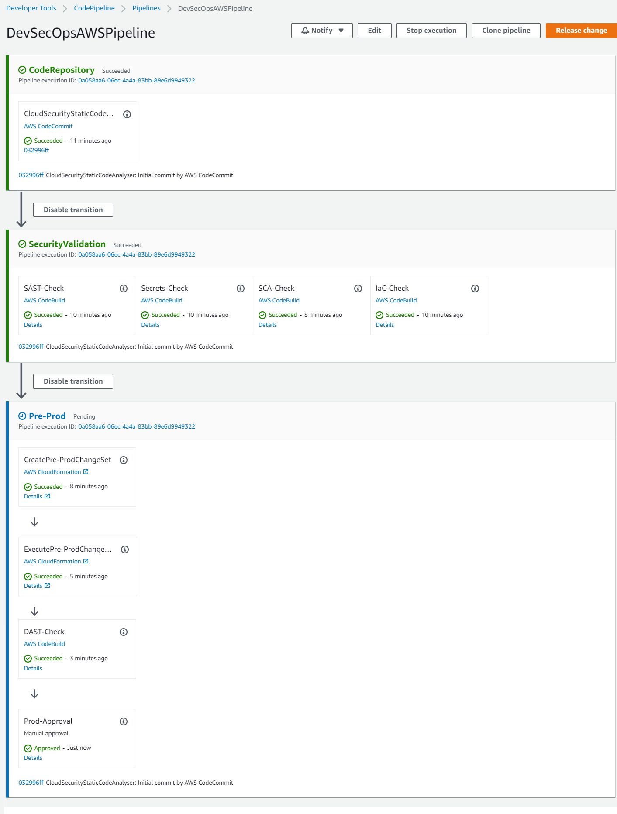Disable transition into Pre-Prod stage
The image size is (617, 814).
pyautogui.click(x=73, y=381)
